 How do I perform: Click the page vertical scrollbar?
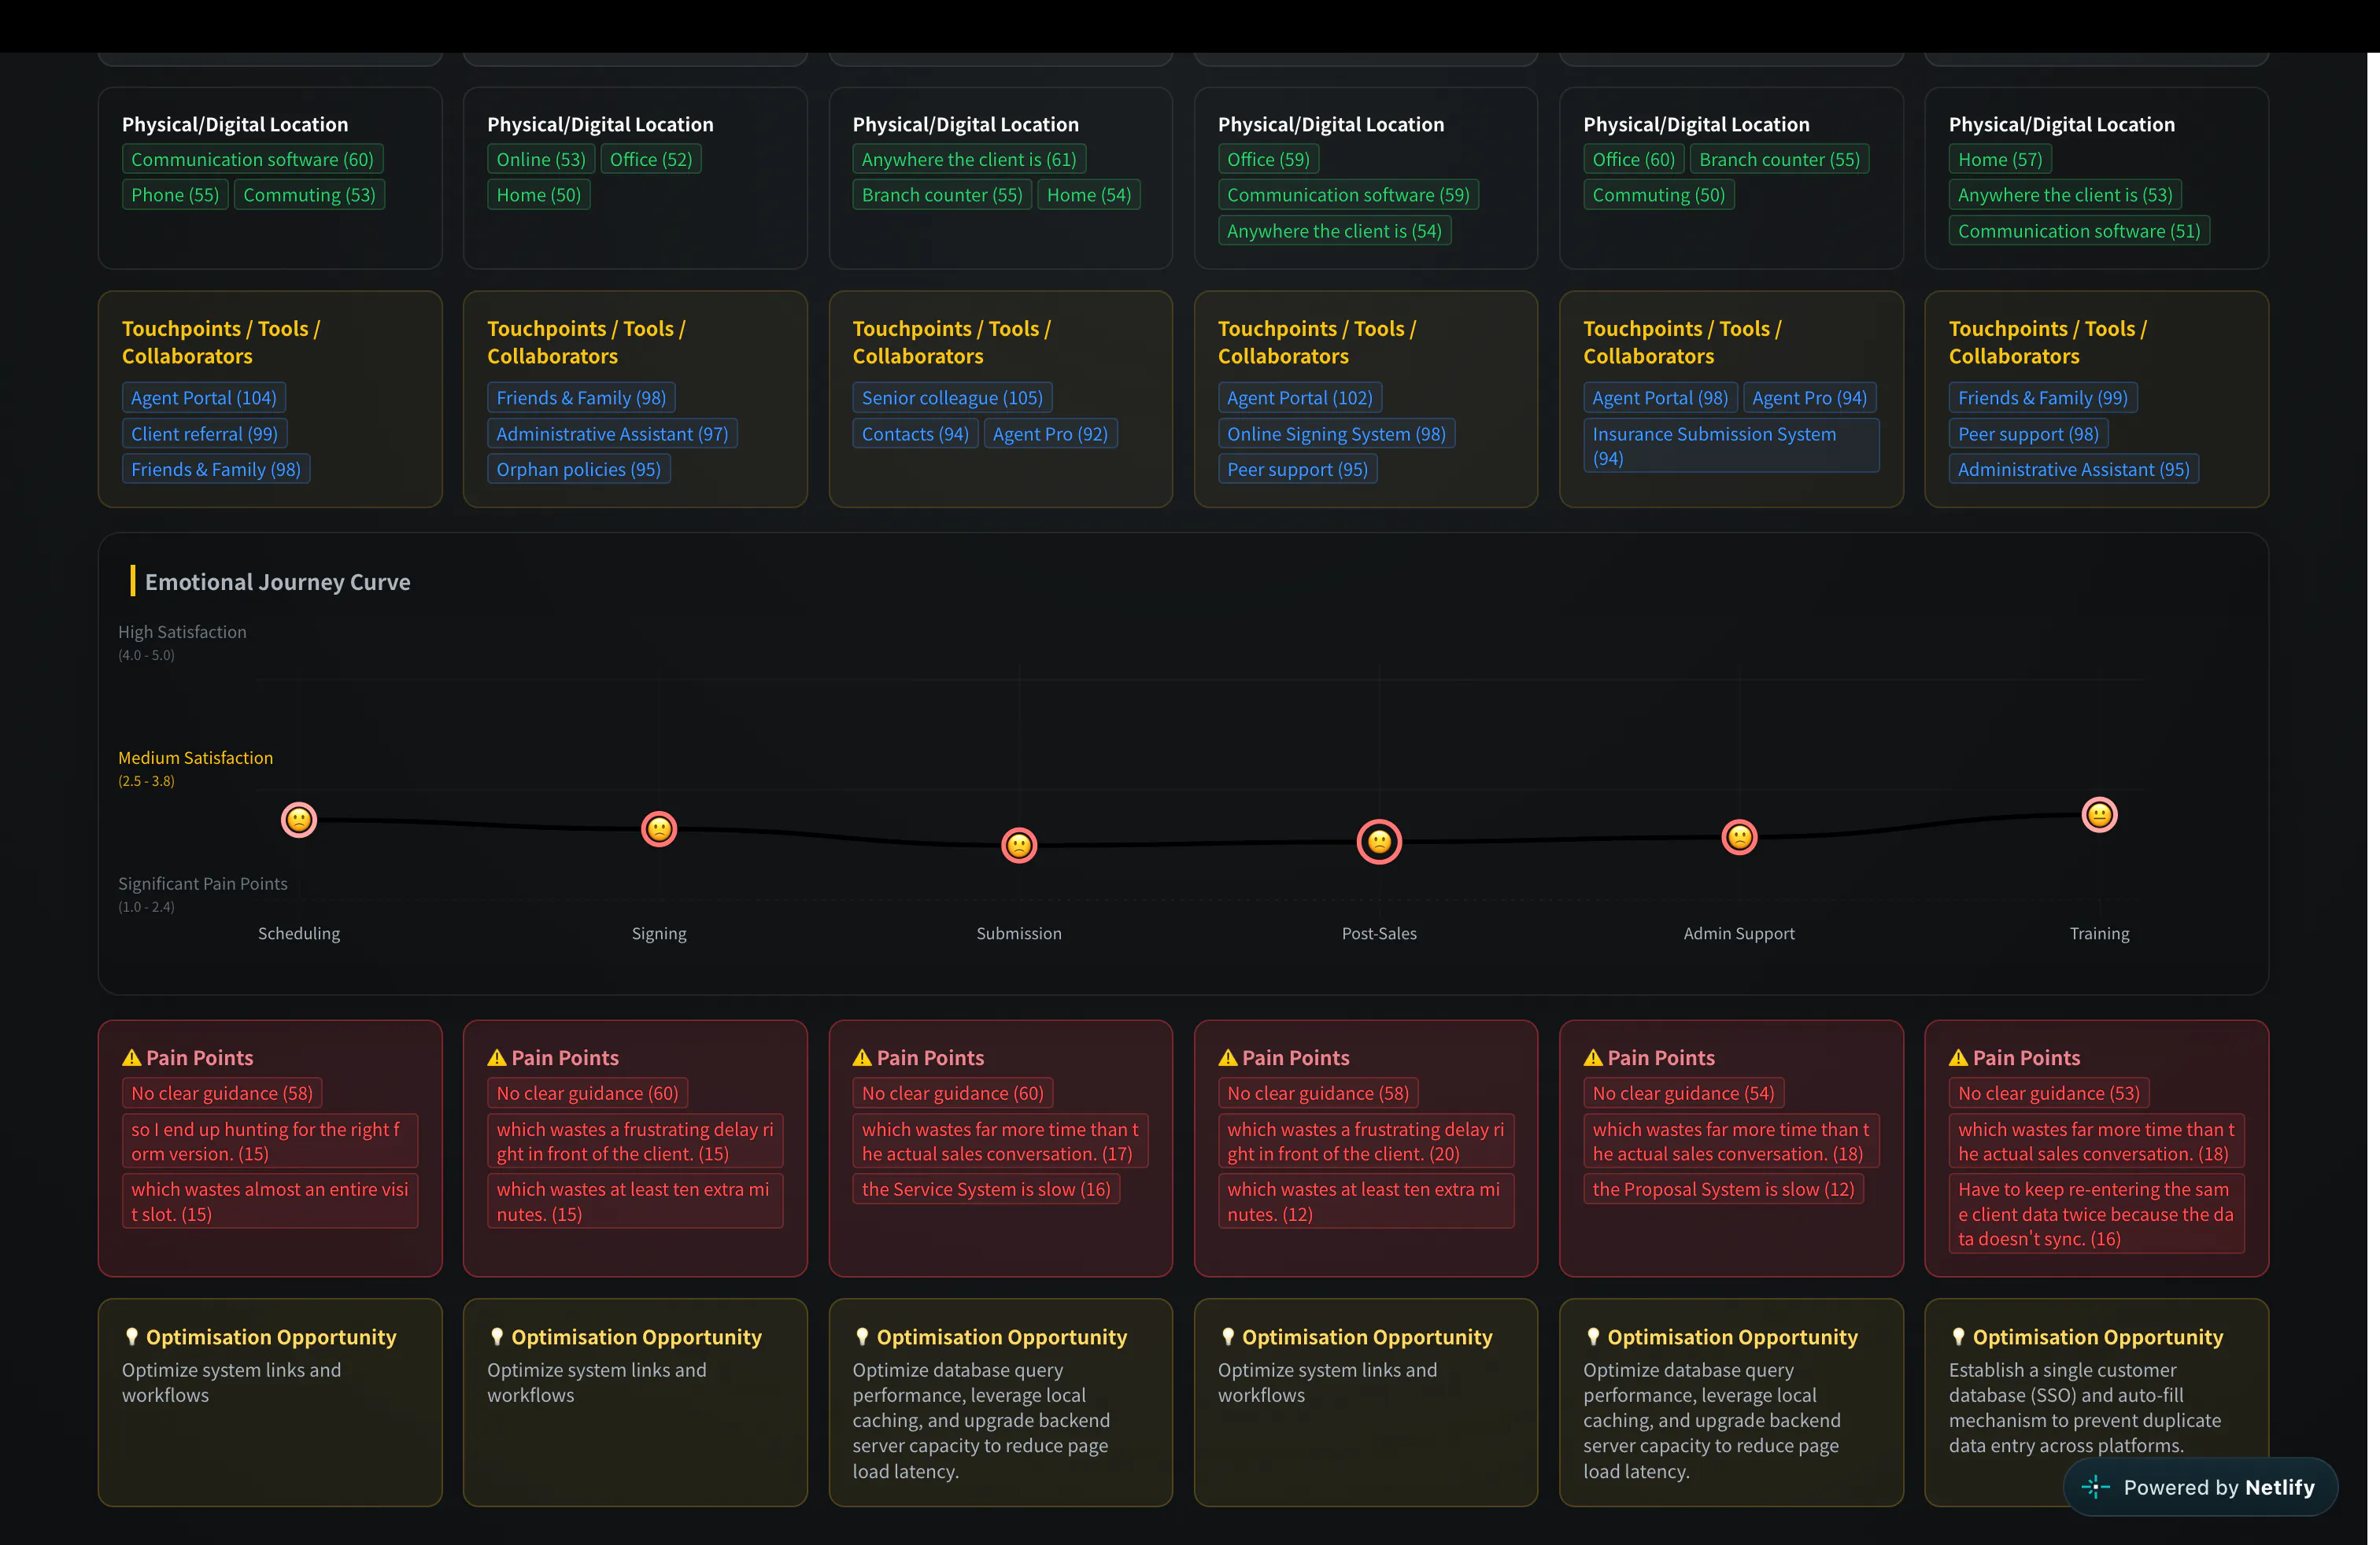[x=2373, y=798]
